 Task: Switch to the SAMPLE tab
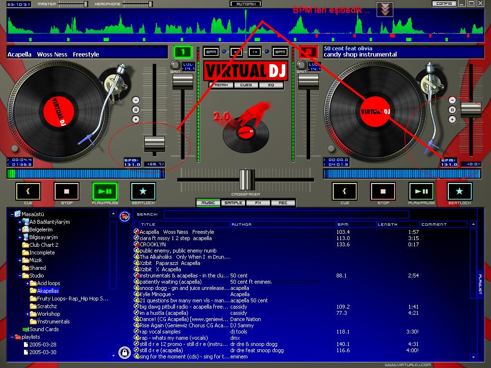tap(234, 203)
